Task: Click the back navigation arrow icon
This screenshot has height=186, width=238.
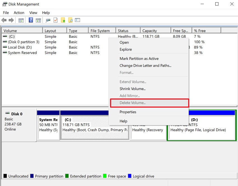Action: (x=4, y=20)
